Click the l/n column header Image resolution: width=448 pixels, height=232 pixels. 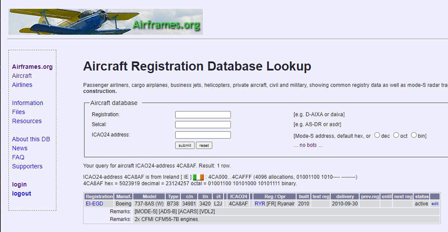tap(205, 196)
